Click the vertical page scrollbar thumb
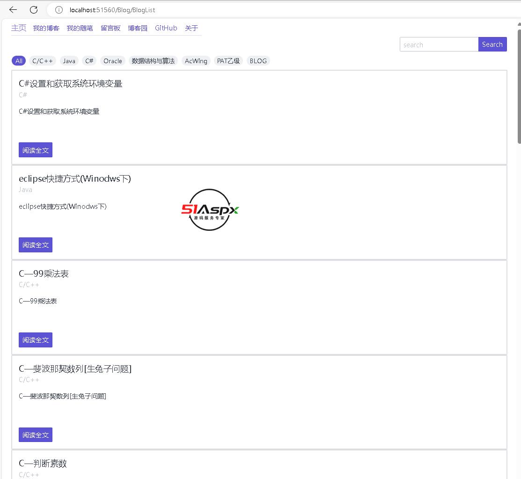The width and height of the screenshot is (521, 479). pos(519,87)
